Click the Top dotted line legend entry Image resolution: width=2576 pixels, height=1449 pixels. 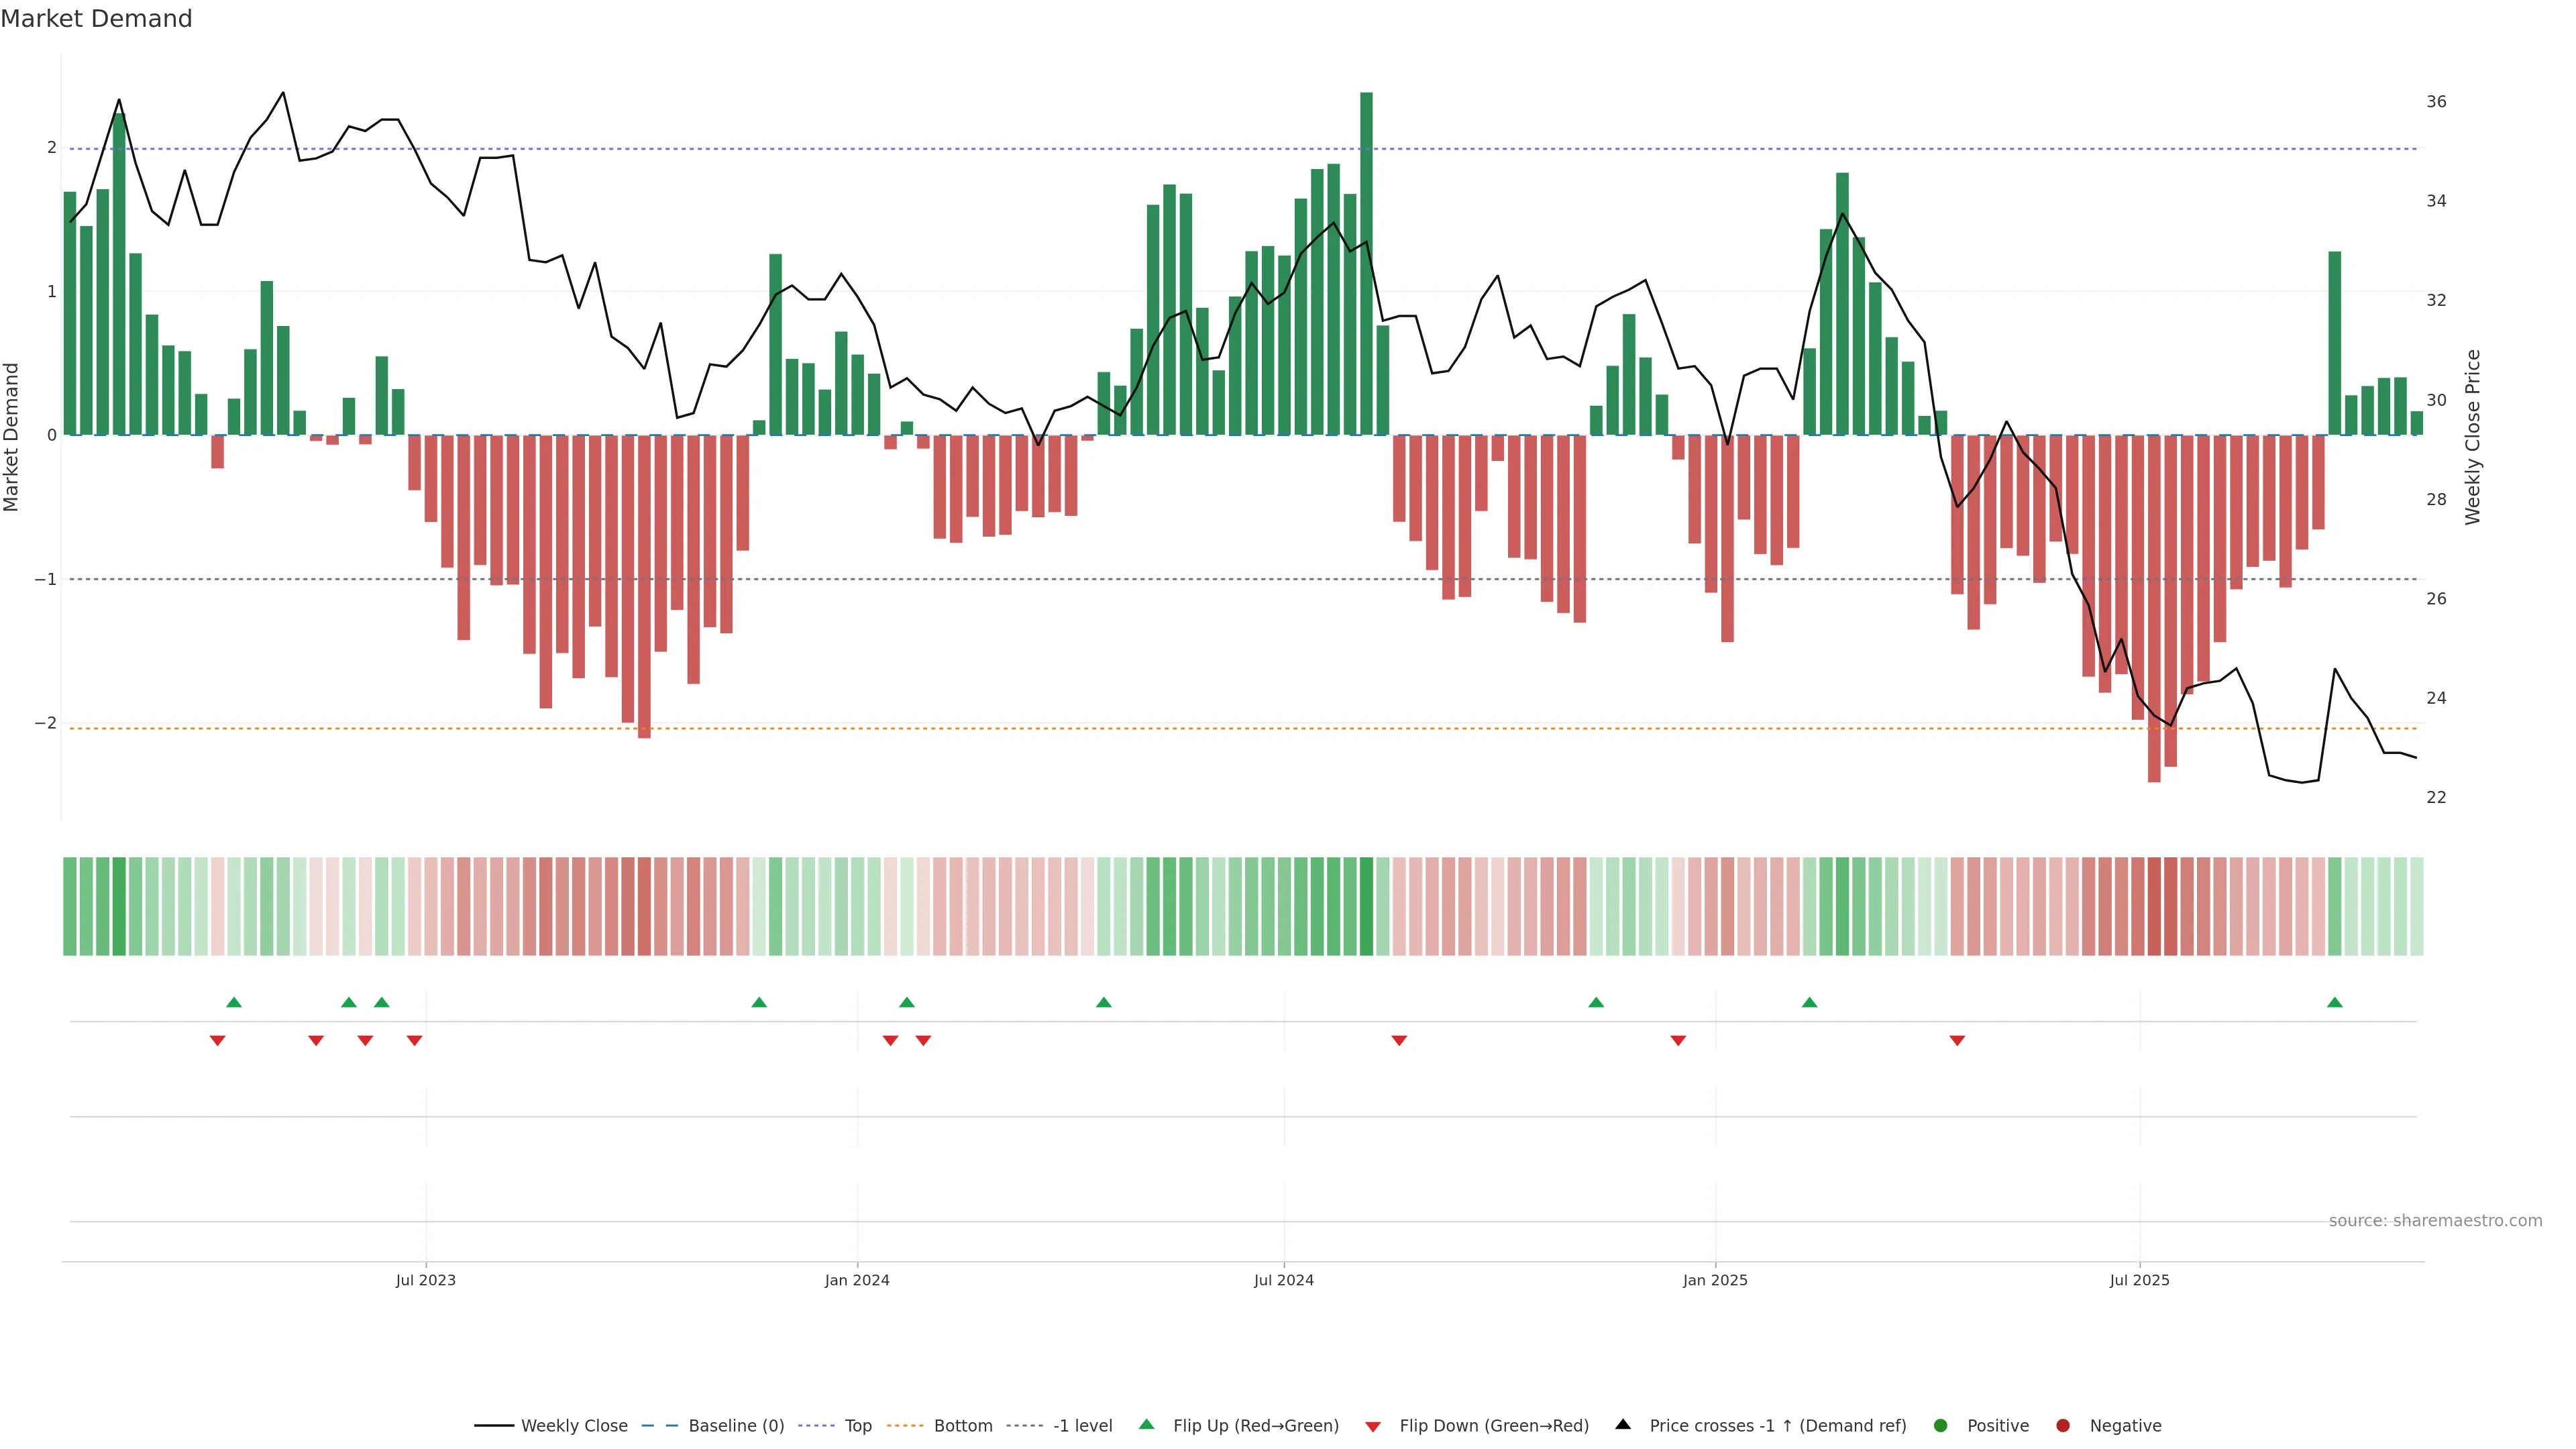coord(857,1426)
